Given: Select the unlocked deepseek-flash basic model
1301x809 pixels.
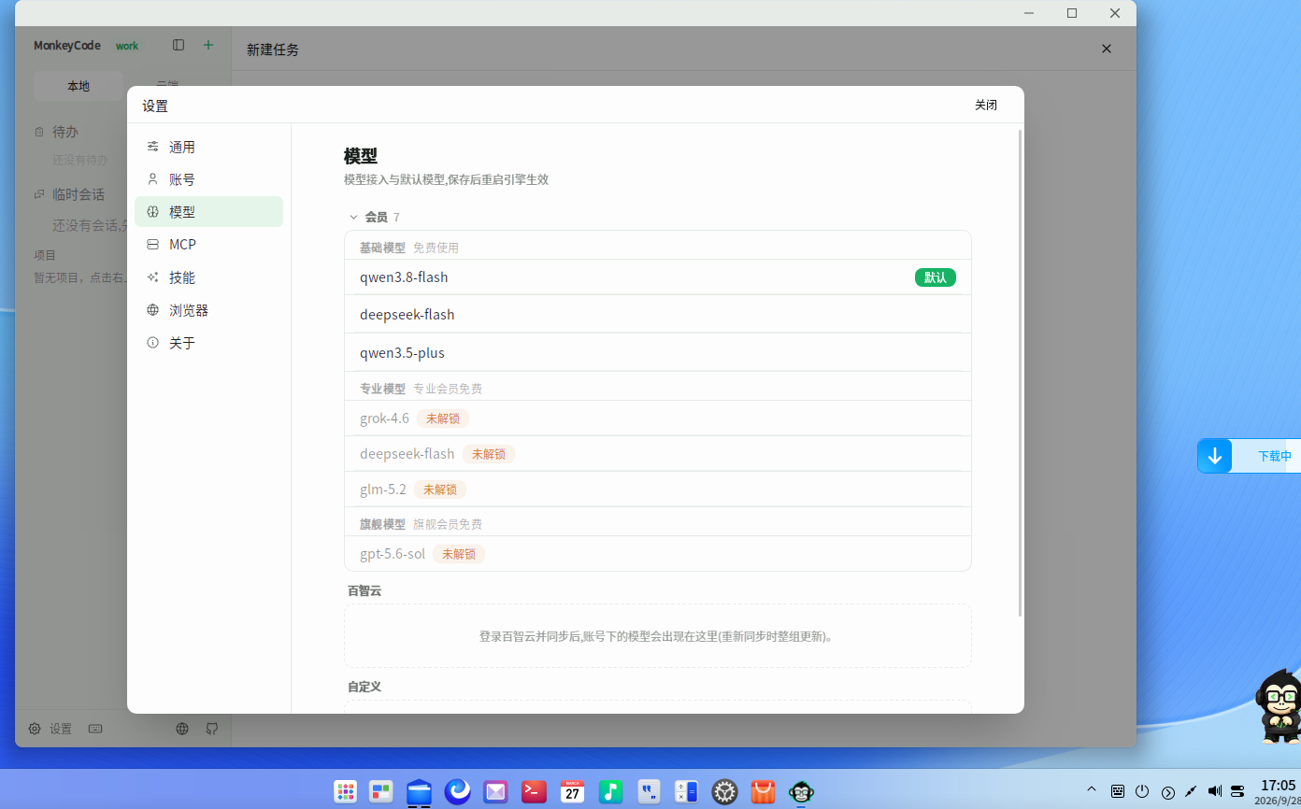Looking at the screenshot, I should point(657,315).
